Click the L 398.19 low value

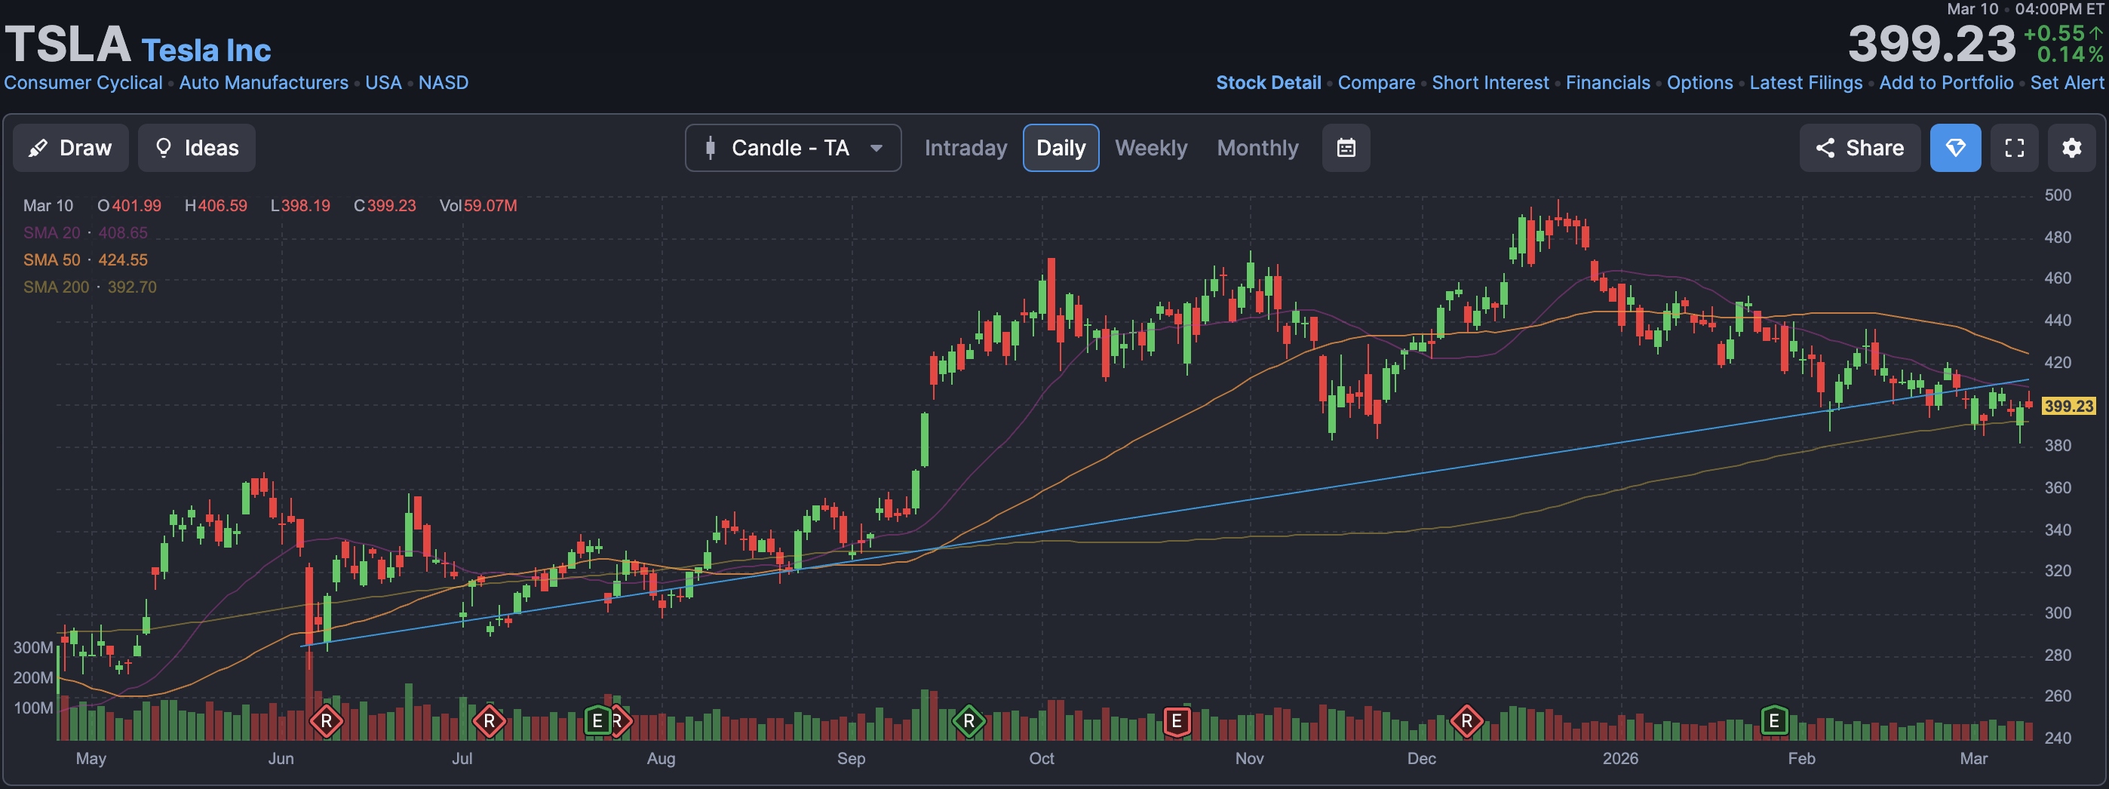coord(300,206)
